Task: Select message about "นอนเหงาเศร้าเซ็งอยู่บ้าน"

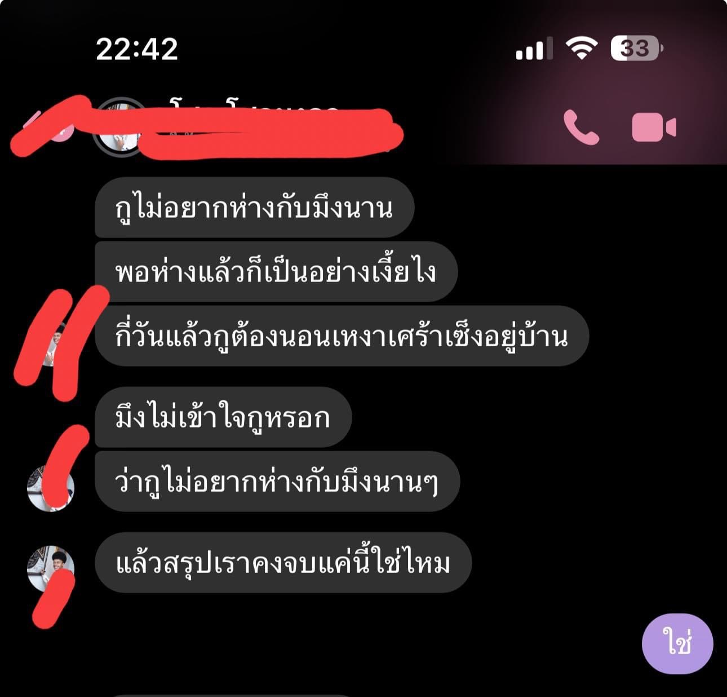Action: pyautogui.click(x=342, y=336)
